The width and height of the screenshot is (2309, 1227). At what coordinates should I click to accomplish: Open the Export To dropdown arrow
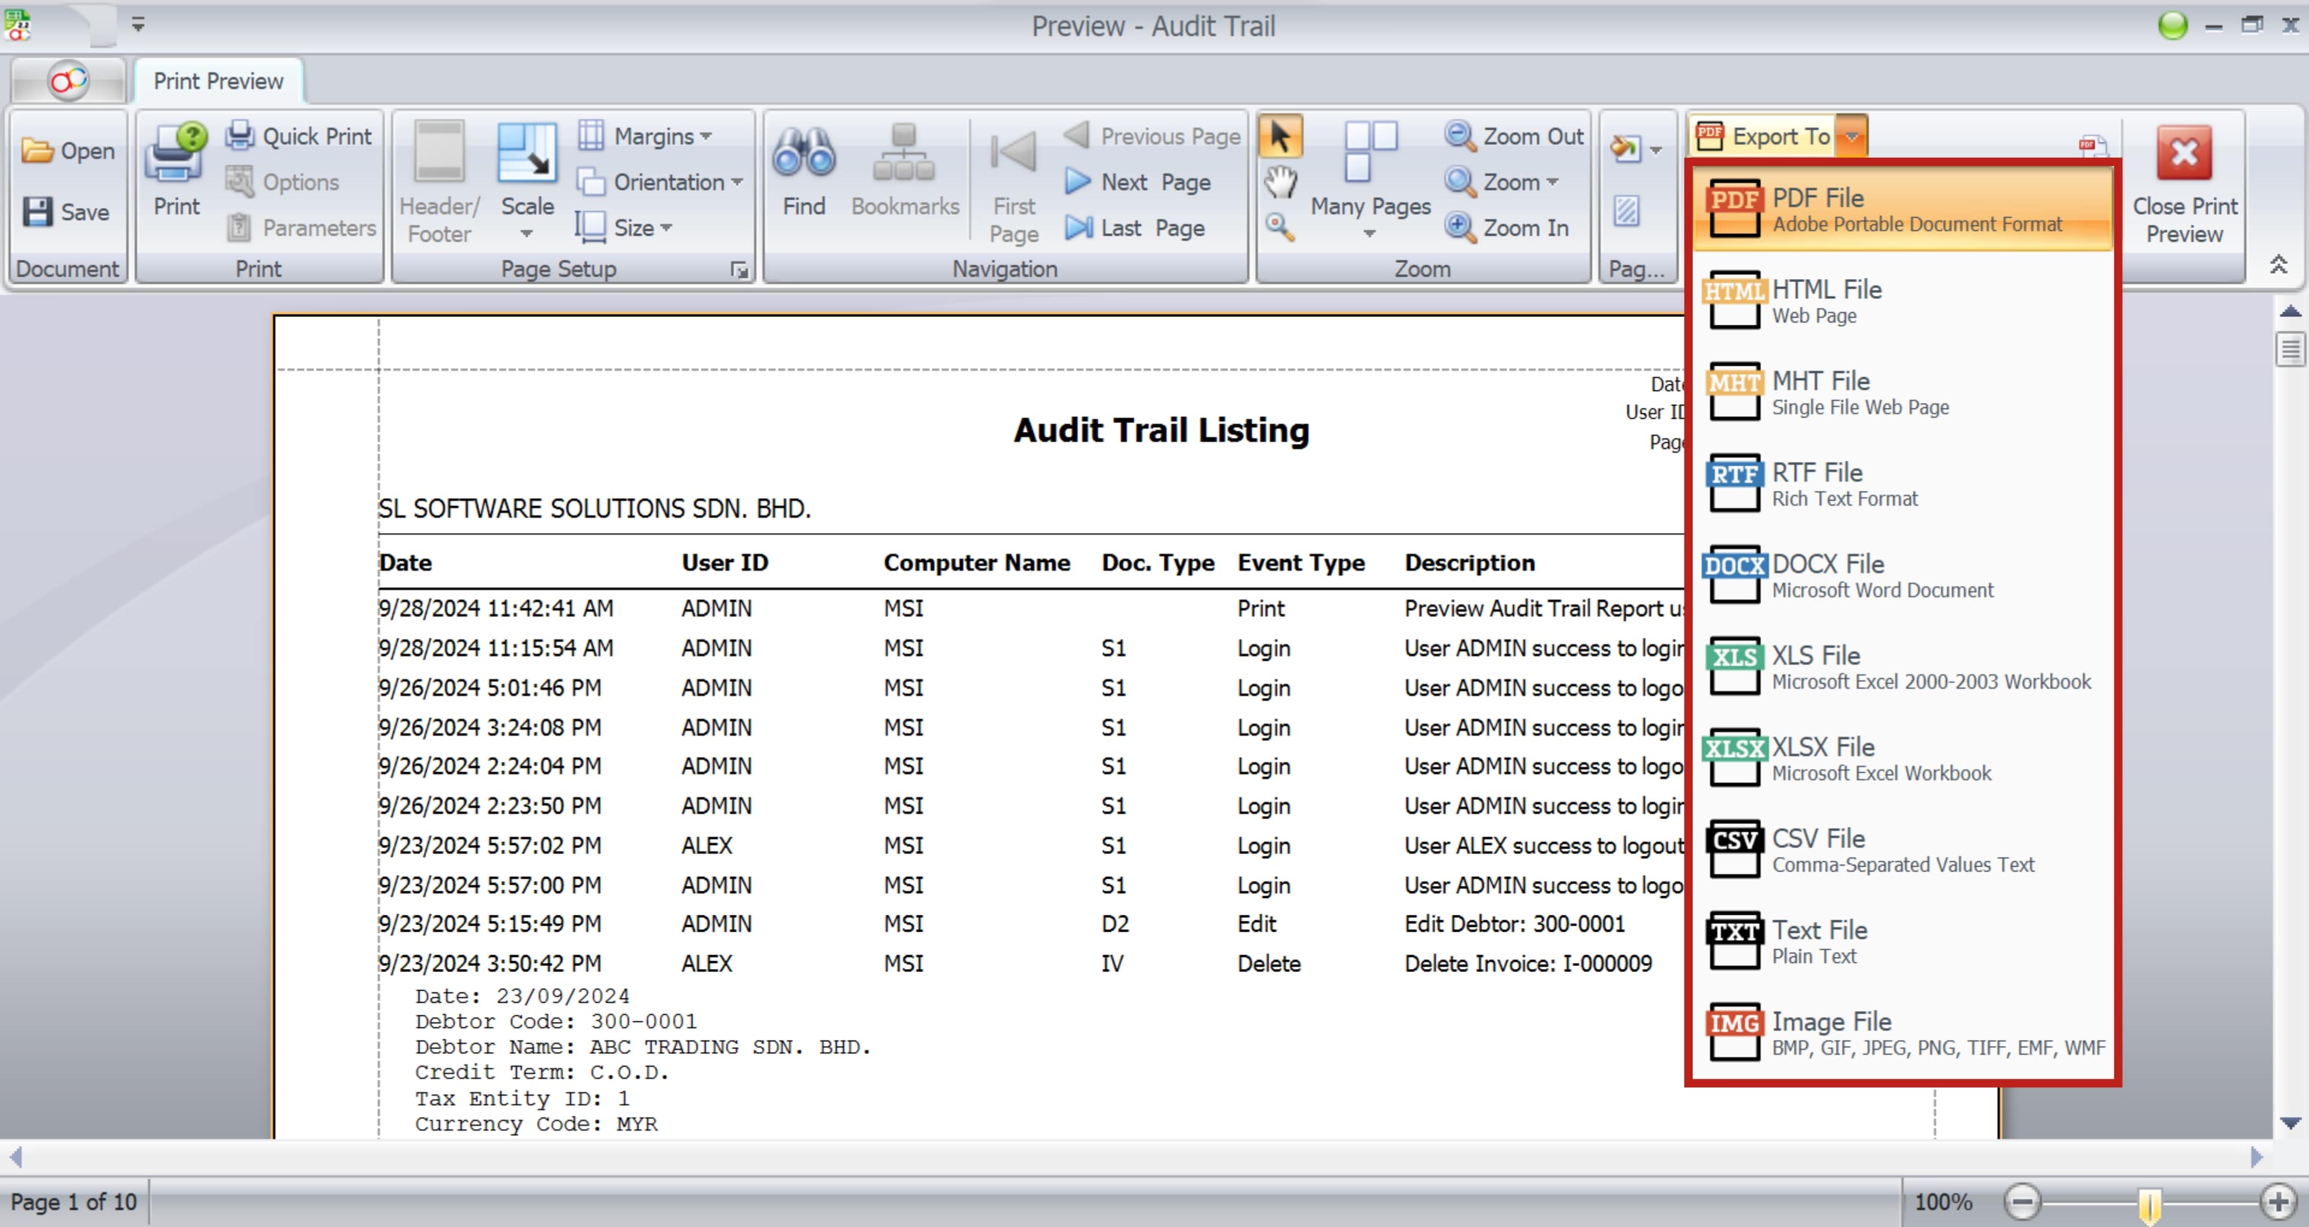click(x=1852, y=137)
